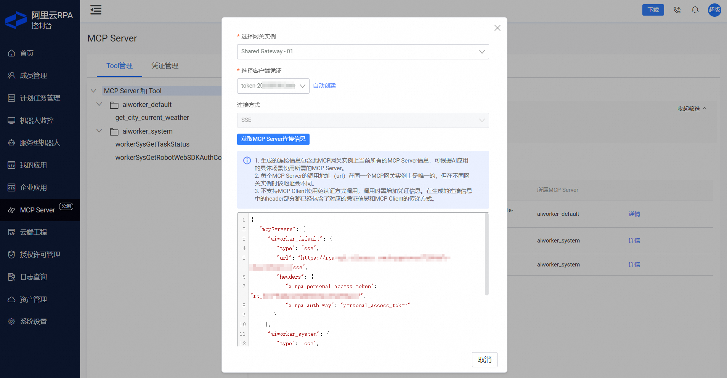The image size is (727, 378).
Task: Click the code editor vertical scrollbar
Action: tap(487, 254)
